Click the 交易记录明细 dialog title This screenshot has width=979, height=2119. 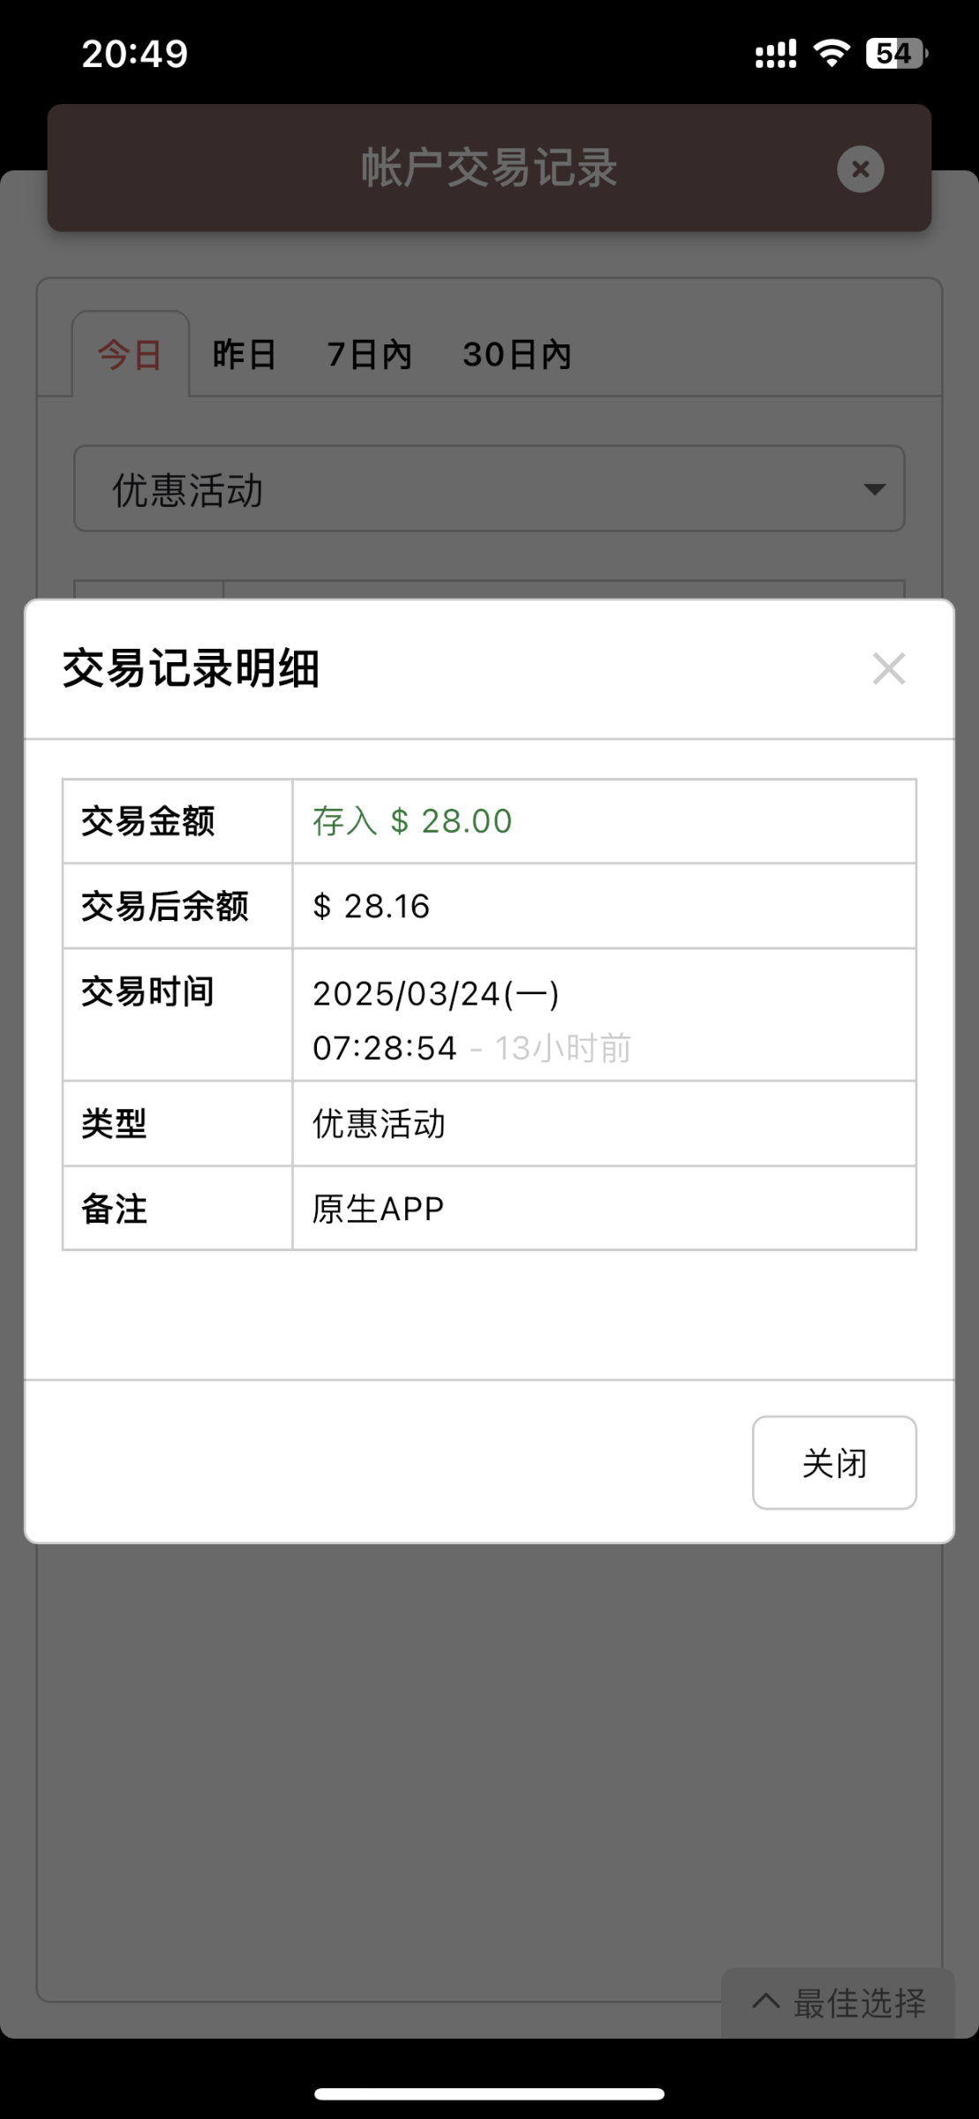coord(191,668)
